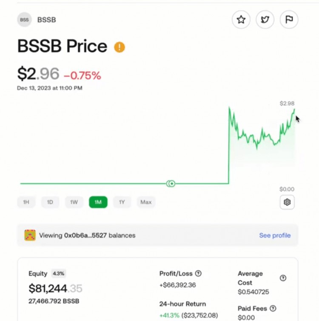Click the star favorite icon
The height and width of the screenshot is (321, 319).
tap(241, 20)
